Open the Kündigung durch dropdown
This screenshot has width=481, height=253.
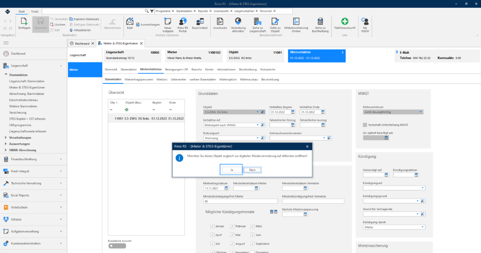423,227
